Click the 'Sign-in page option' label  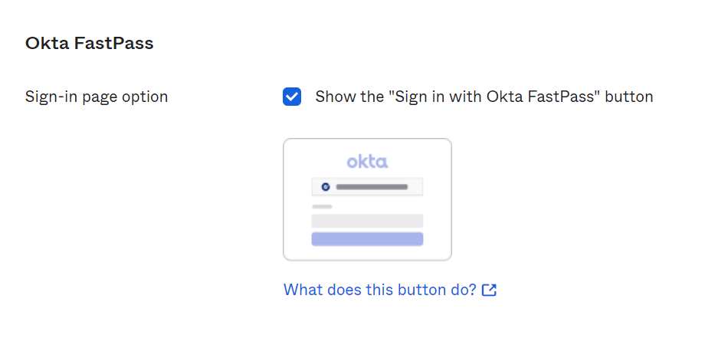pyautogui.click(x=97, y=97)
